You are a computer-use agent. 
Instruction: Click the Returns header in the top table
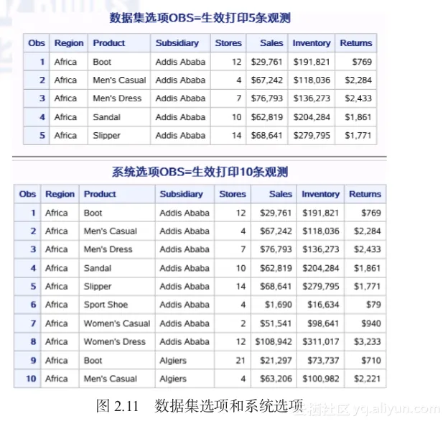pyautogui.click(x=356, y=43)
